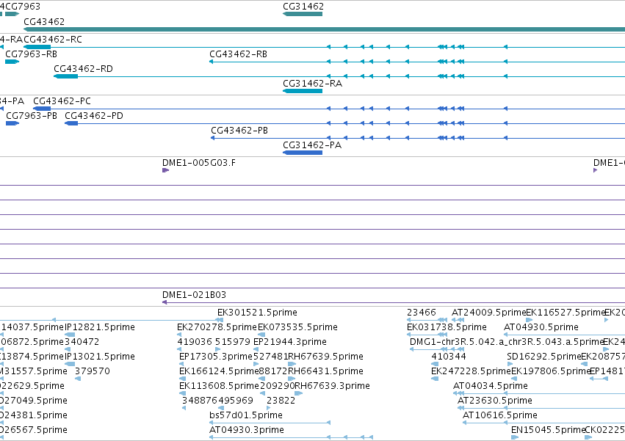Image resolution: width=625 pixels, height=441 pixels.
Task: Select EST EK301521.5prime
Action: pyautogui.click(x=257, y=313)
